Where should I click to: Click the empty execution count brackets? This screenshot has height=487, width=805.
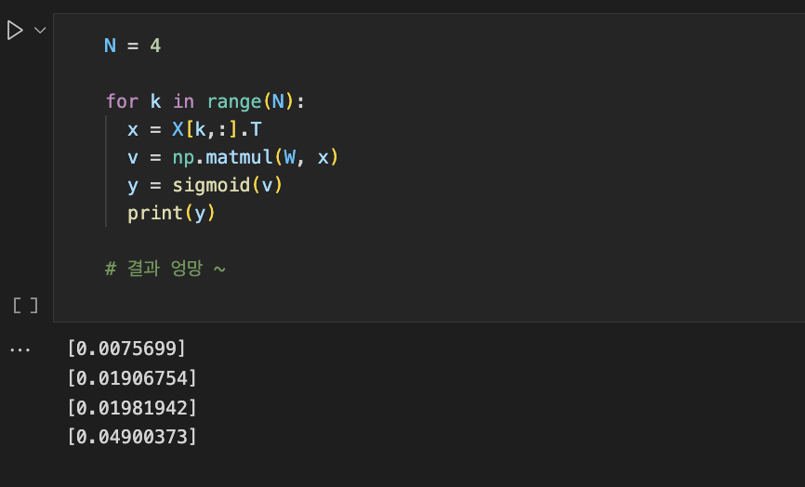click(25, 306)
